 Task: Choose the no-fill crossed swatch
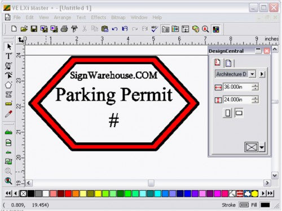23,194
